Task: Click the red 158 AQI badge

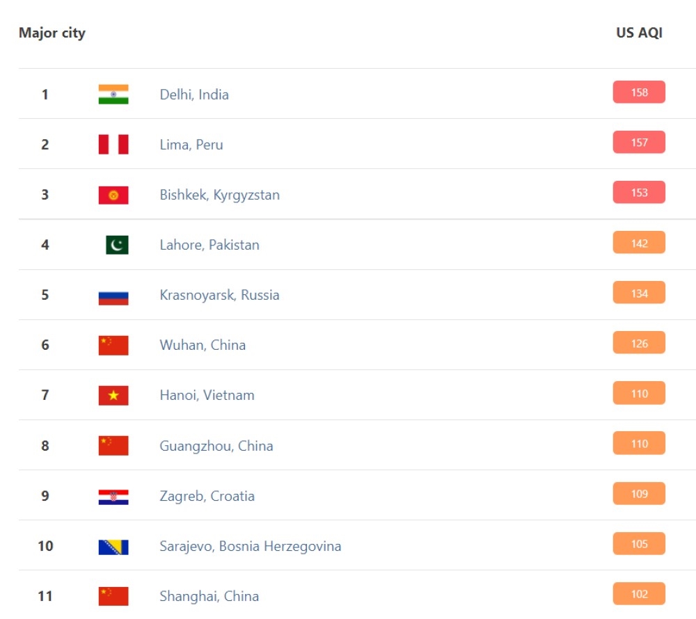Action: pyautogui.click(x=639, y=93)
